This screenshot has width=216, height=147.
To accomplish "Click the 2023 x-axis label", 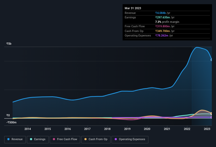I will 207,129.
